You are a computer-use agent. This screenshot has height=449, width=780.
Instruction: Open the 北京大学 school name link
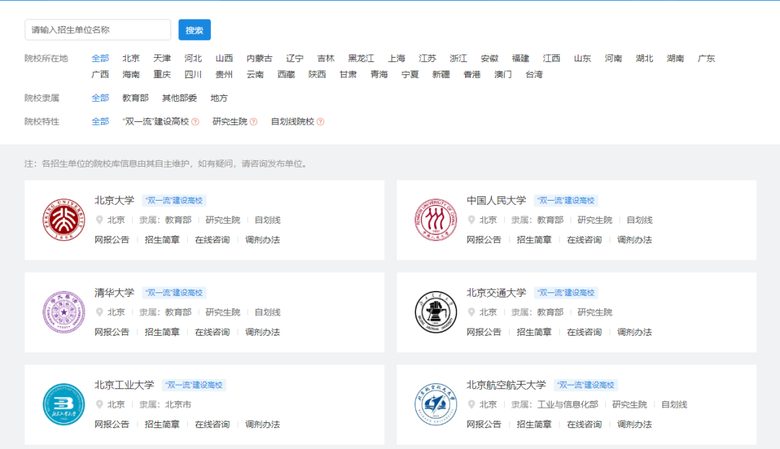[114, 201]
